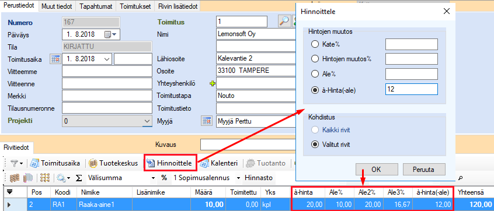This screenshot has width=494, height=211.
Task: Switch to the Perustiedot tab
Action: click(x=19, y=6)
